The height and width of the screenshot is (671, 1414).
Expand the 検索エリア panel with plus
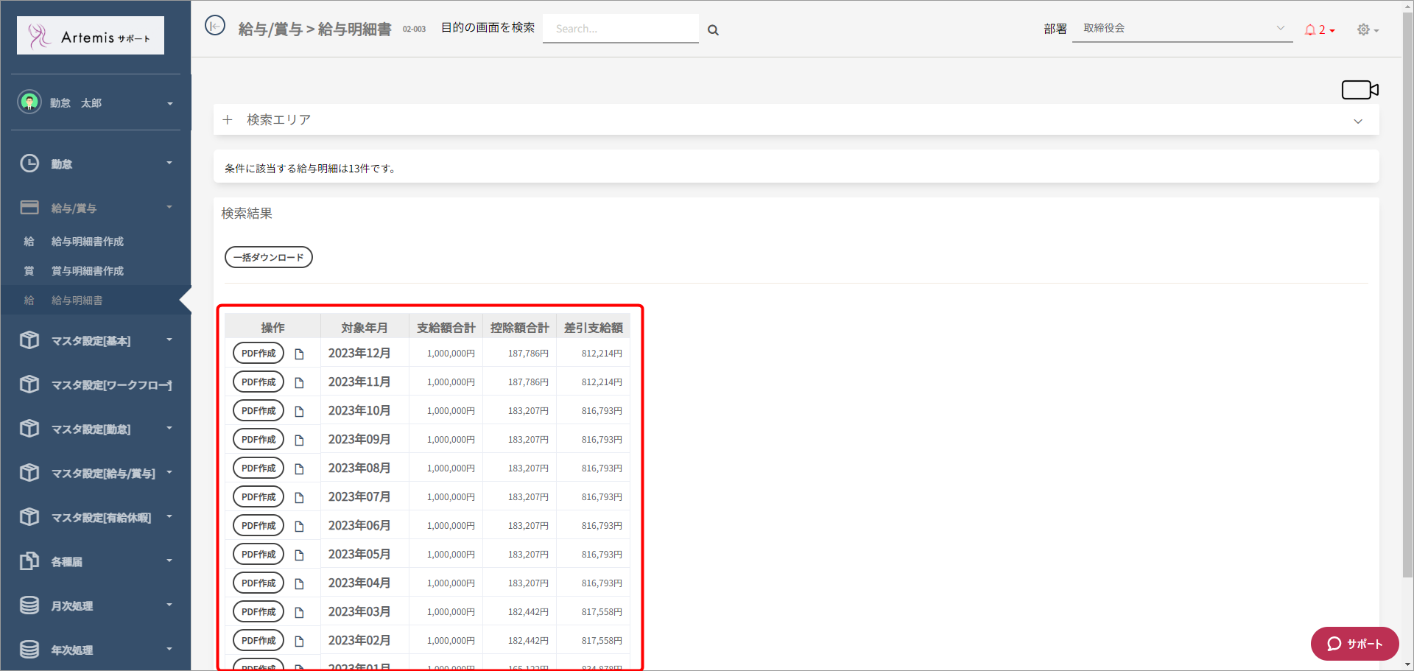228,119
